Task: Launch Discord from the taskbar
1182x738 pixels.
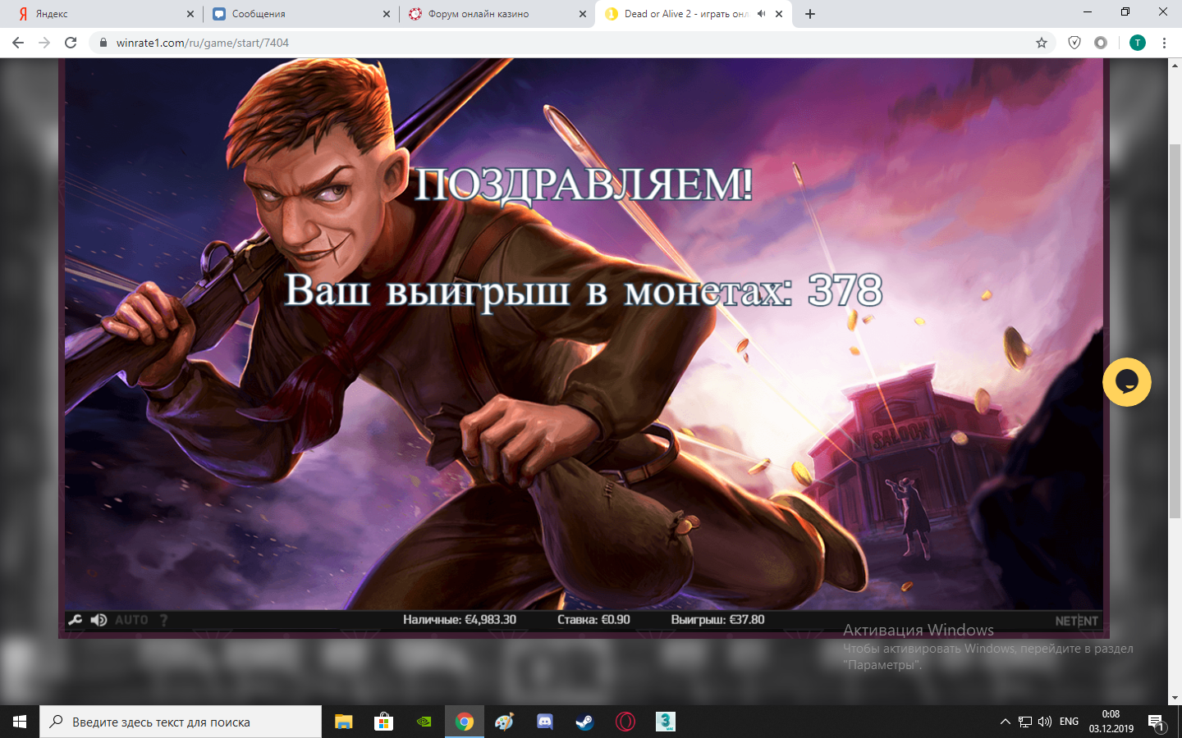Action: click(544, 722)
